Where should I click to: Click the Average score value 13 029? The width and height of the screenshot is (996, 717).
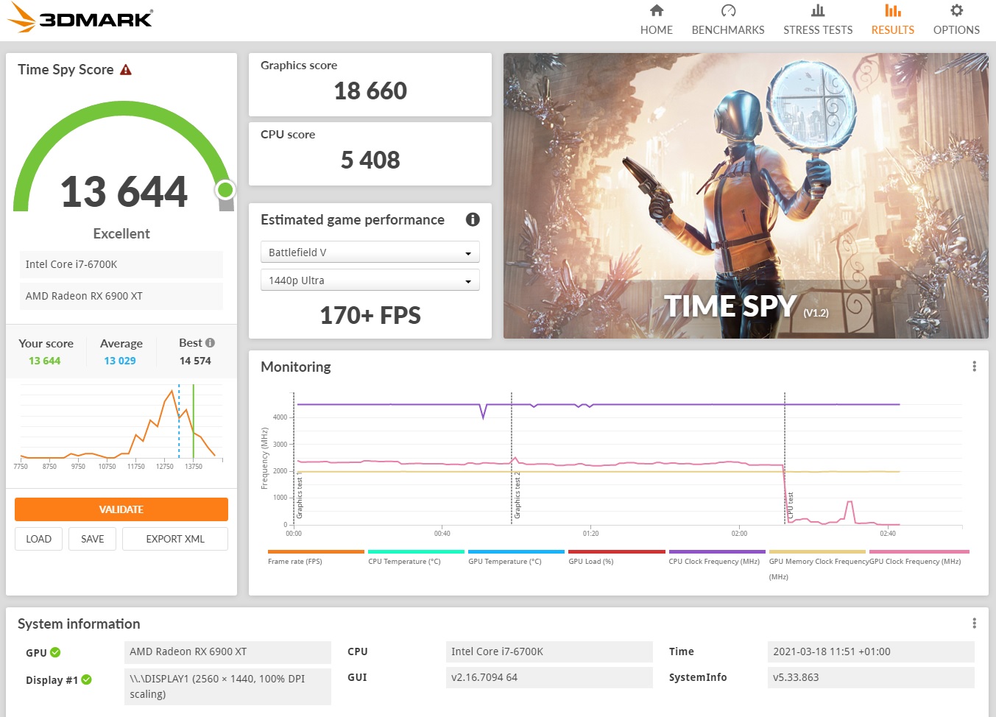(120, 361)
